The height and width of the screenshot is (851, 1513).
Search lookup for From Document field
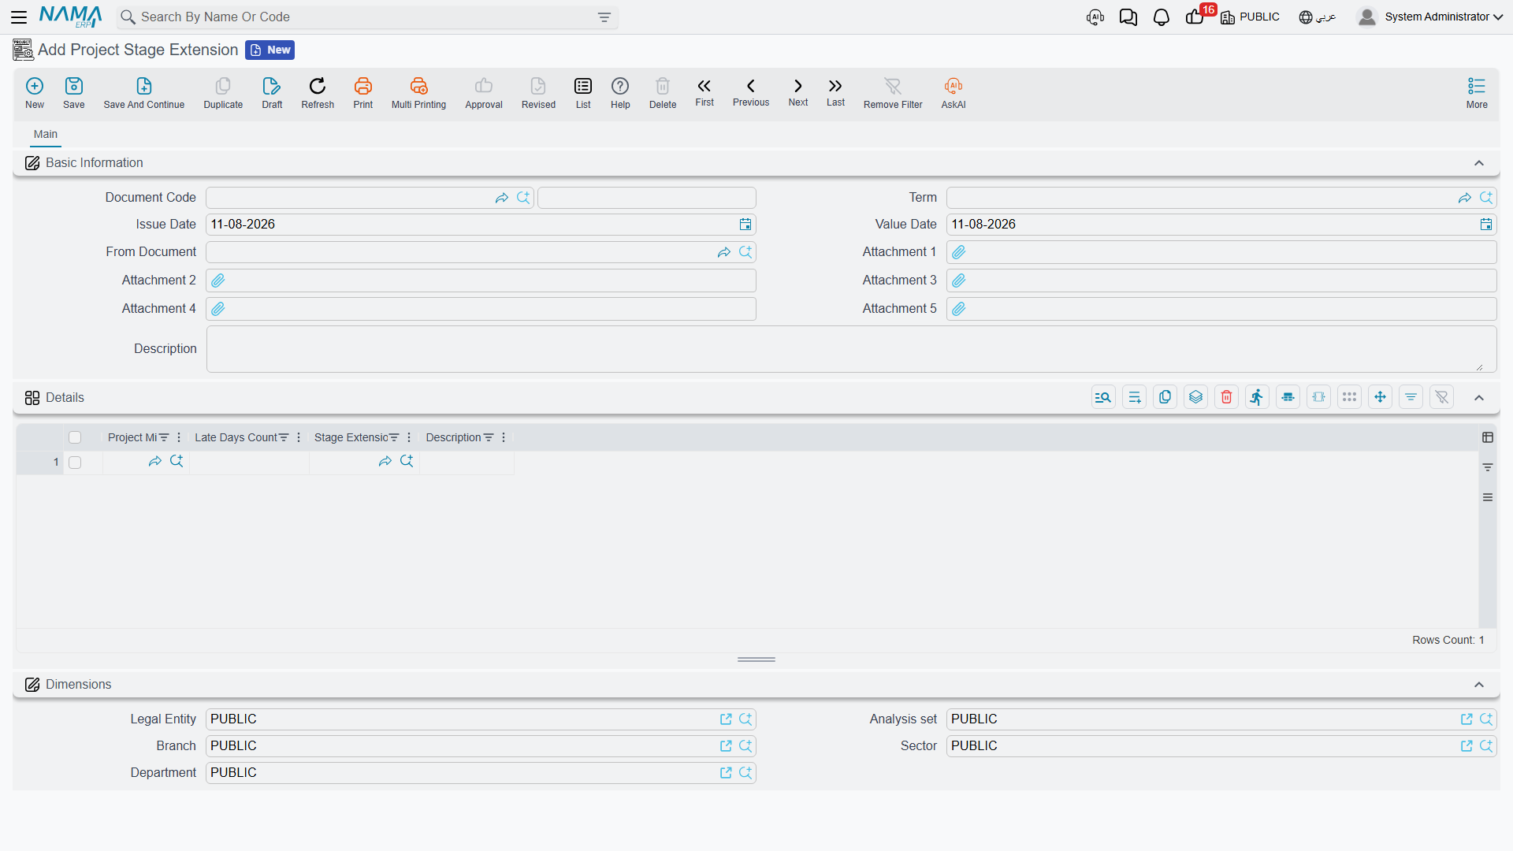pos(745,252)
